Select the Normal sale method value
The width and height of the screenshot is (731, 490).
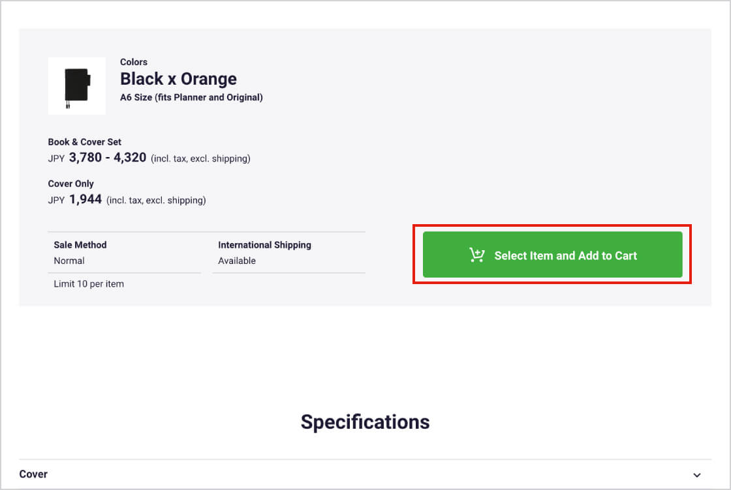tap(69, 261)
